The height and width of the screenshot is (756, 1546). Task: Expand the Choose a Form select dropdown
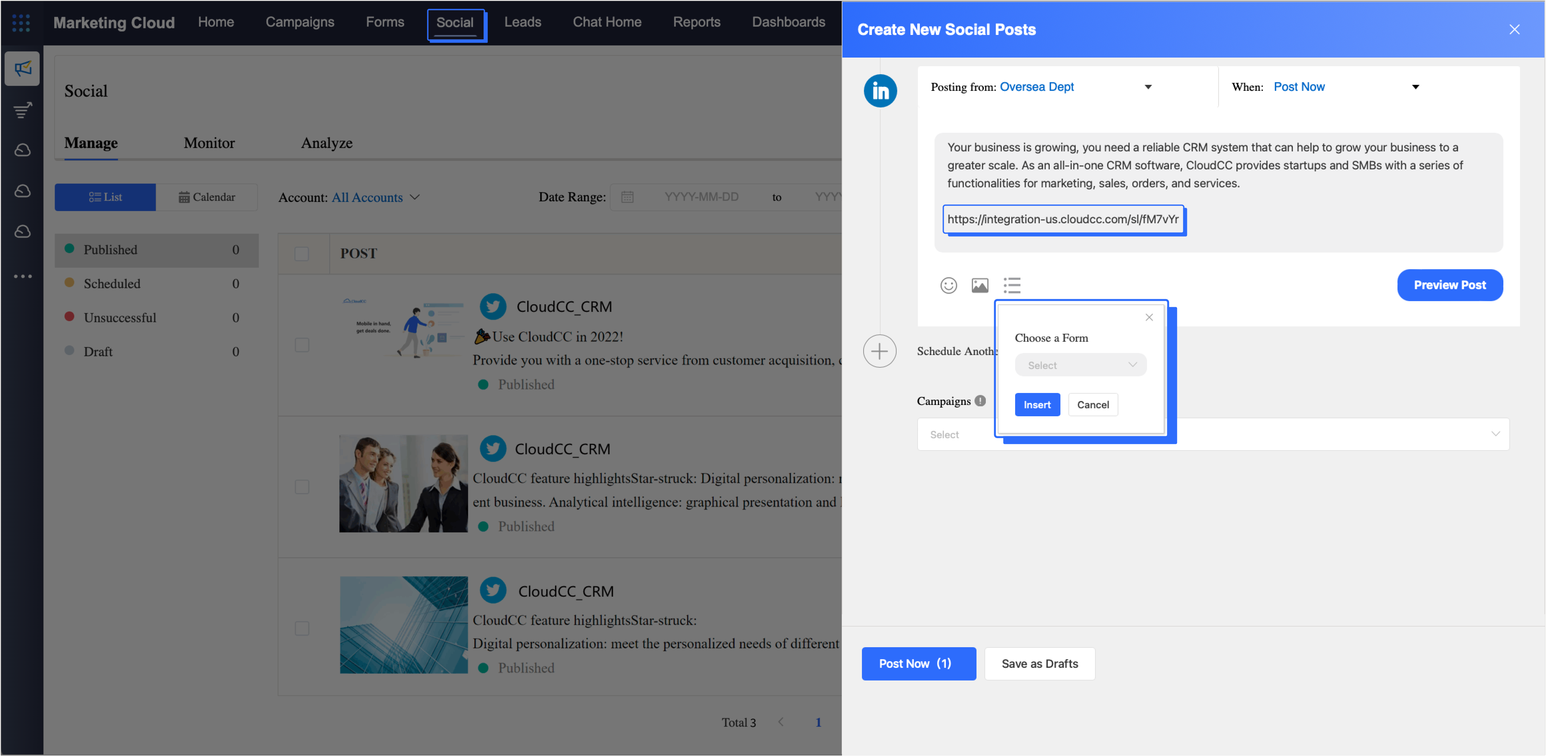[1080, 365]
